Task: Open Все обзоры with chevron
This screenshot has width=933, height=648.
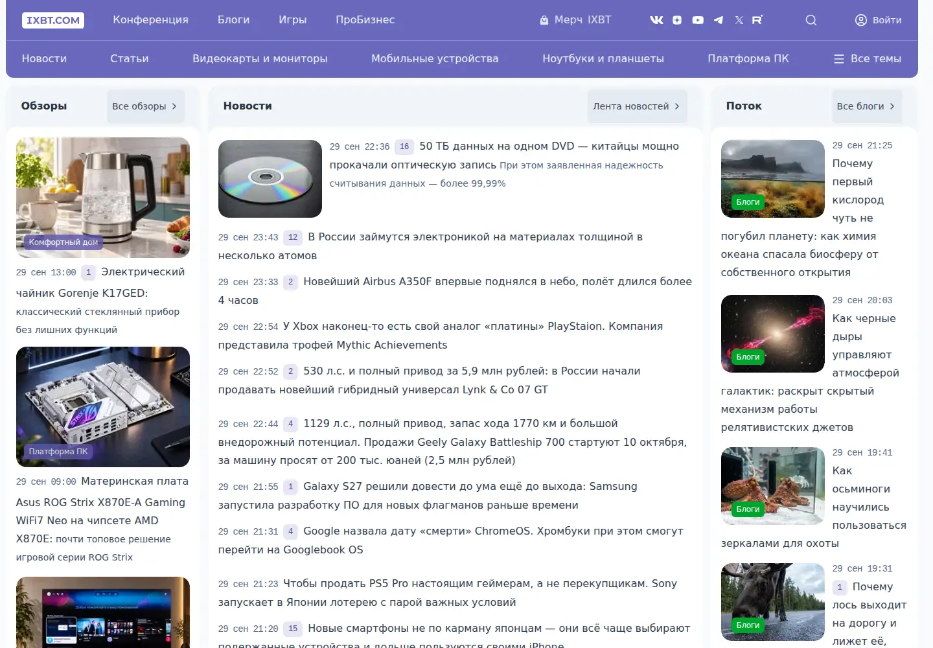Action: tap(145, 106)
